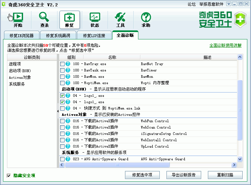
Task: Collapse the left category panel splitter arrow
Action: click(x=57, y=111)
